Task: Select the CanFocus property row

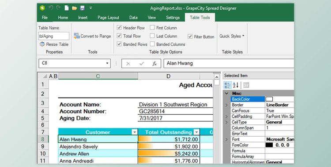Action: (262, 111)
